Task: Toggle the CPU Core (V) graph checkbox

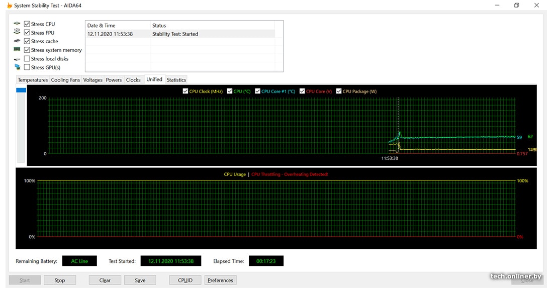Action: pos(302,91)
